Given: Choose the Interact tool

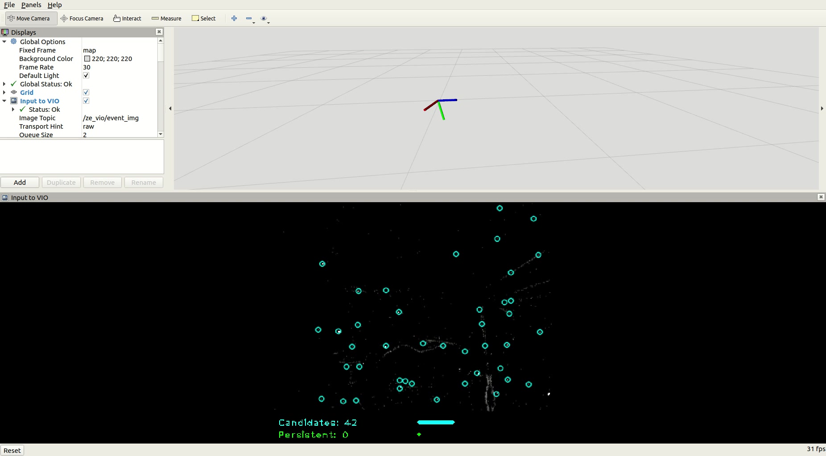Looking at the screenshot, I should pyautogui.click(x=128, y=19).
